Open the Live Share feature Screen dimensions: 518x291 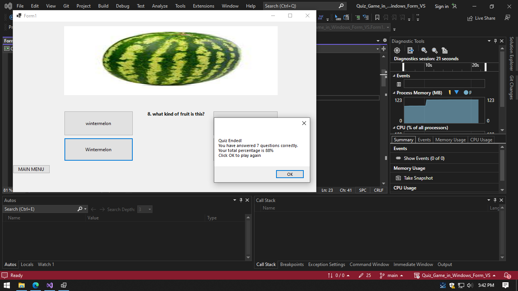click(481, 18)
